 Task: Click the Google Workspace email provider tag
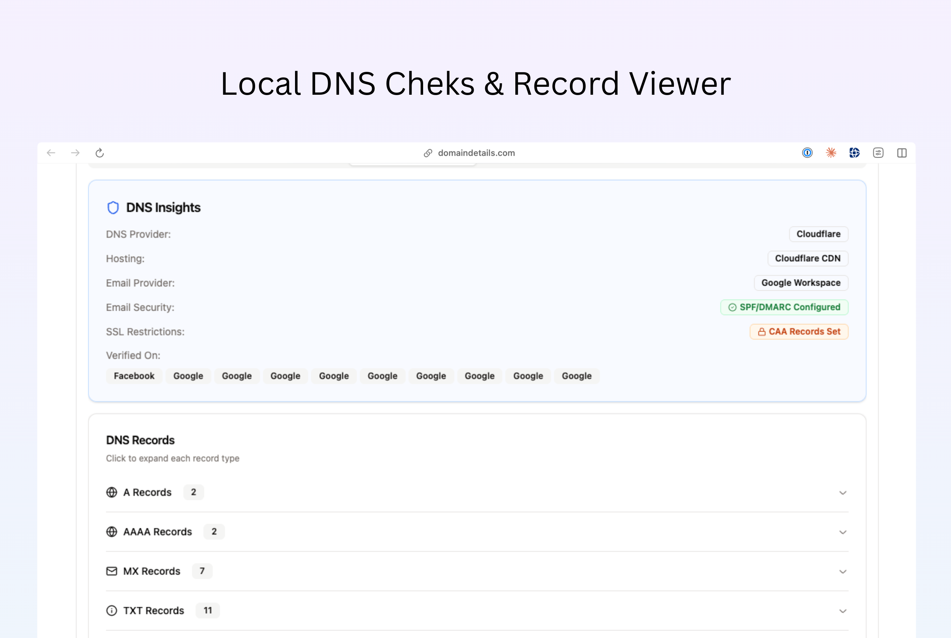coord(801,283)
